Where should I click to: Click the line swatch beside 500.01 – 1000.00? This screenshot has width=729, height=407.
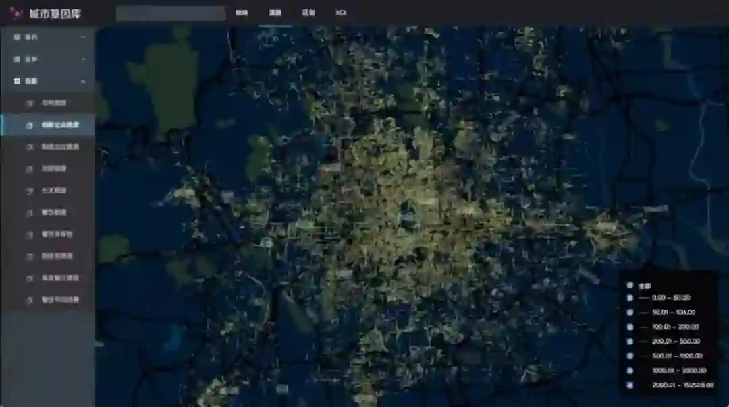tap(644, 356)
